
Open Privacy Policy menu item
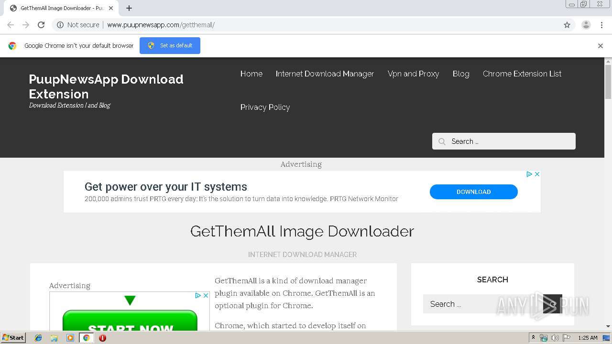pyautogui.click(x=265, y=107)
